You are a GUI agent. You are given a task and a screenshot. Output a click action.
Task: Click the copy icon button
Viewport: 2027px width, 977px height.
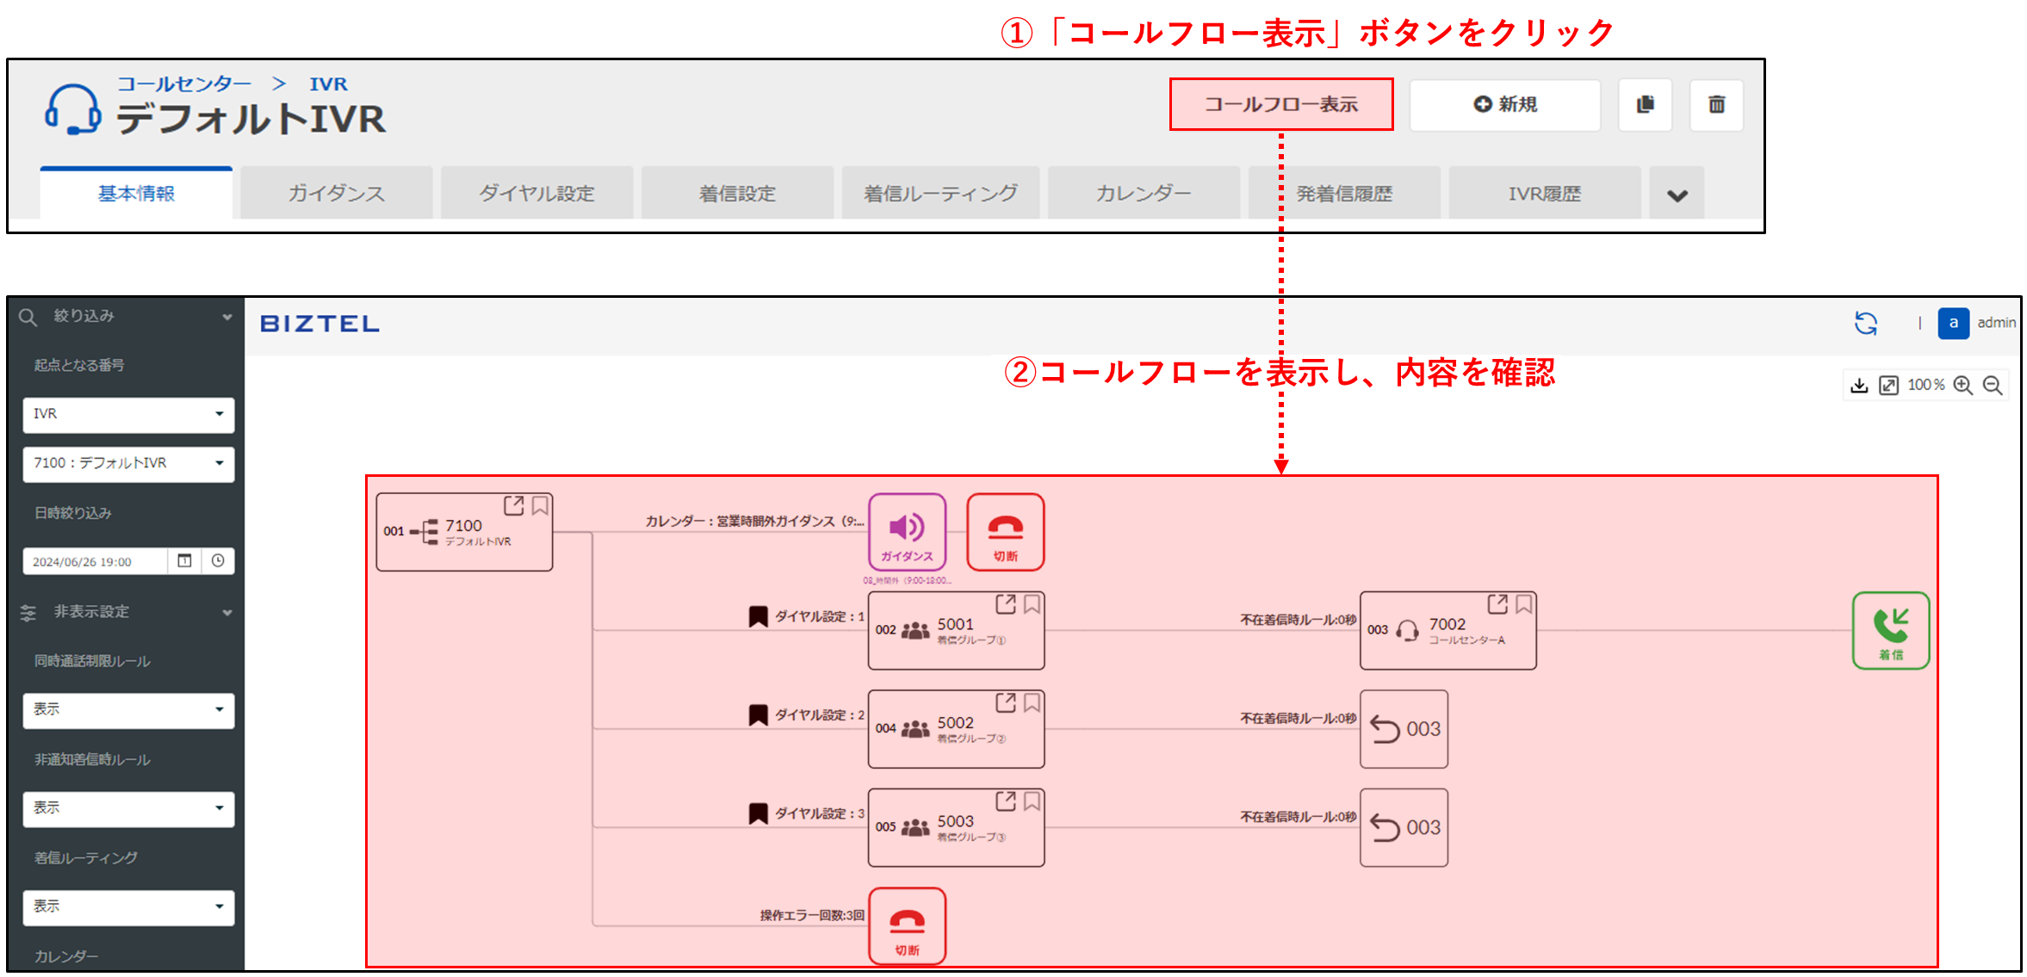1645,104
